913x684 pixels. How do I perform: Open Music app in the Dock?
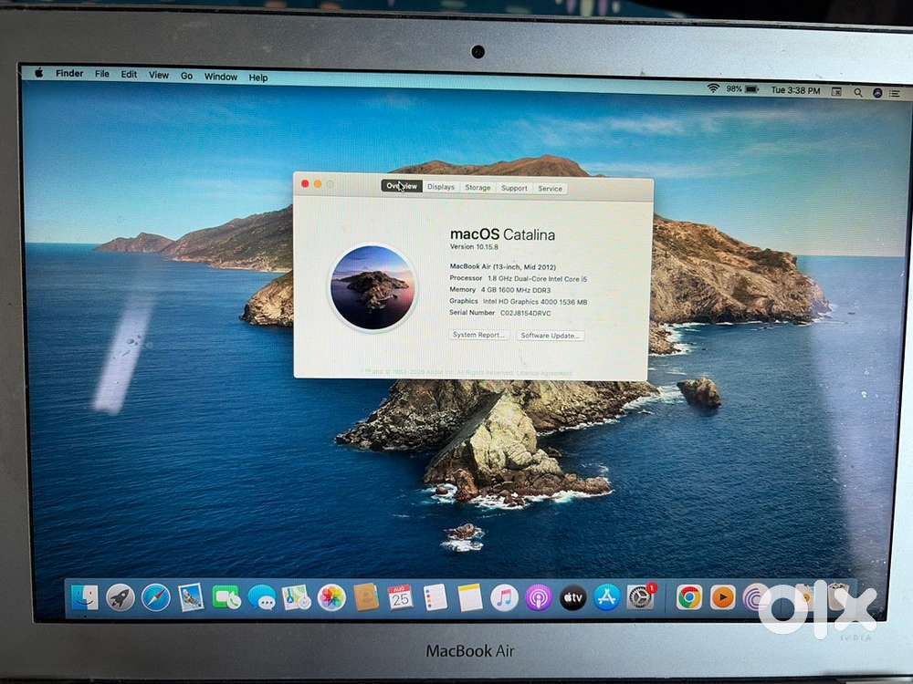click(x=504, y=598)
